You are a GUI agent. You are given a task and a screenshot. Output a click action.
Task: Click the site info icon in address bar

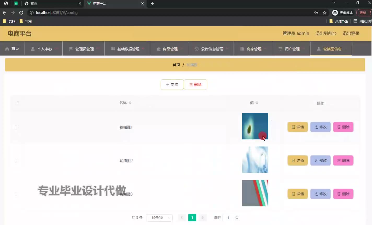(32, 12)
